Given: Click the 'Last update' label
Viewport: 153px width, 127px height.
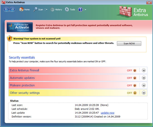Looking at the screenshot, I should pos(18,113).
